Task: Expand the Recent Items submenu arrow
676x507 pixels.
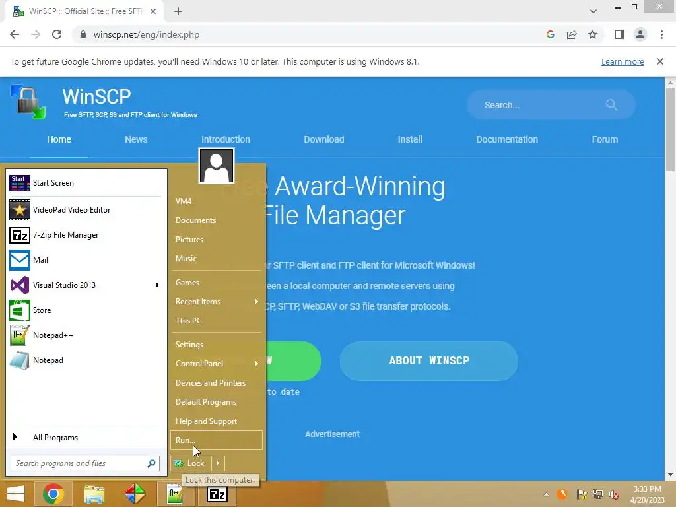Action: click(257, 301)
